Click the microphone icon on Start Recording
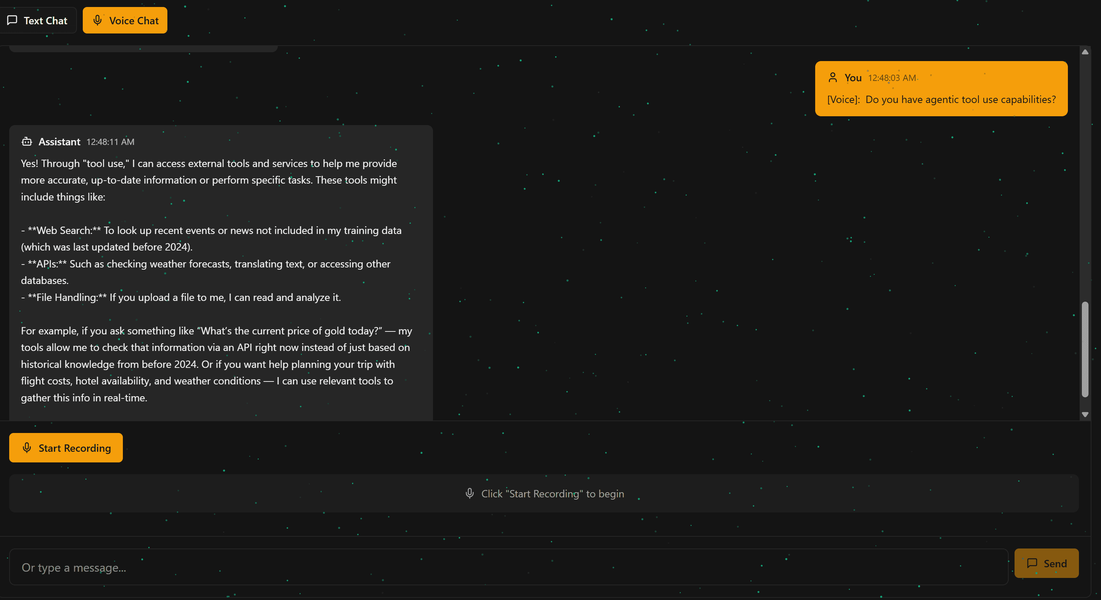This screenshot has height=600, width=1101. (26, 448)
